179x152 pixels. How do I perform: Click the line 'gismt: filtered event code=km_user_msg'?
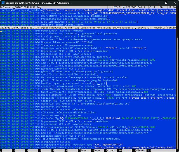pyautogui.click(x=59, y=80)
